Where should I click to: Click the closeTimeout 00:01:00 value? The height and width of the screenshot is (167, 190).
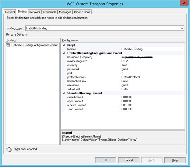(x=127, y=97)
